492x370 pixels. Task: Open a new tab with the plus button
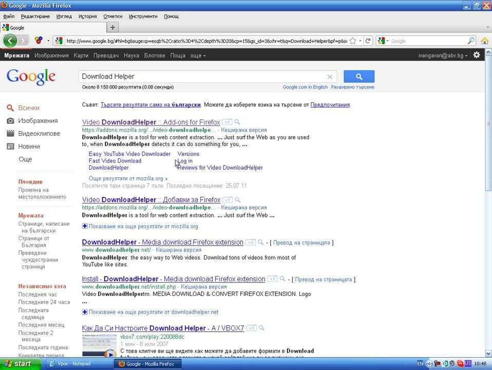coord(112,27)
